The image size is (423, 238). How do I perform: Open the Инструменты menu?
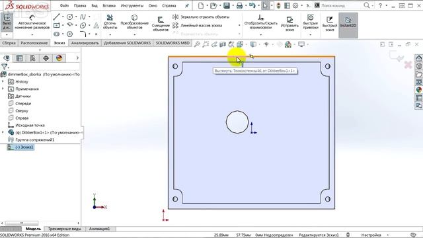point(132,5)
